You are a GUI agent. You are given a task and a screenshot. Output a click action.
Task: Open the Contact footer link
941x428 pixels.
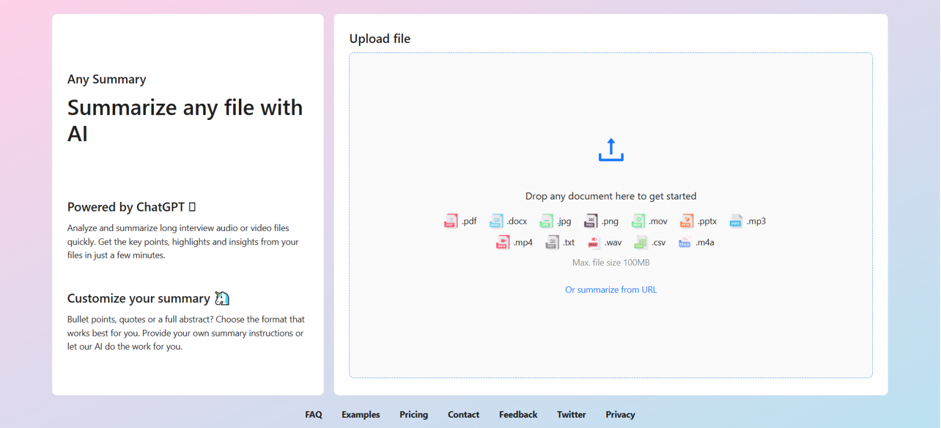464,415
